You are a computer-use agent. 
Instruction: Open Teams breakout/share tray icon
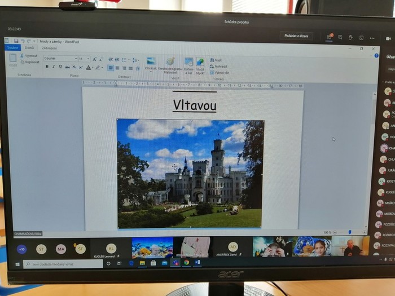click(361, 38)
